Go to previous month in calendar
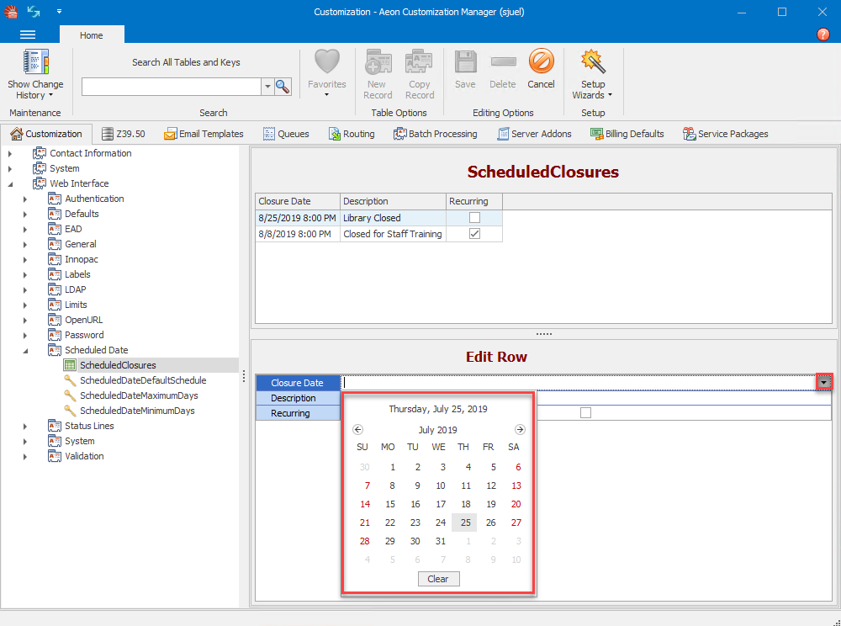 click(357, 430)
